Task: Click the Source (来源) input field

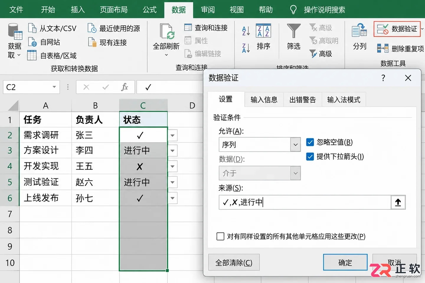Action: 305,202
